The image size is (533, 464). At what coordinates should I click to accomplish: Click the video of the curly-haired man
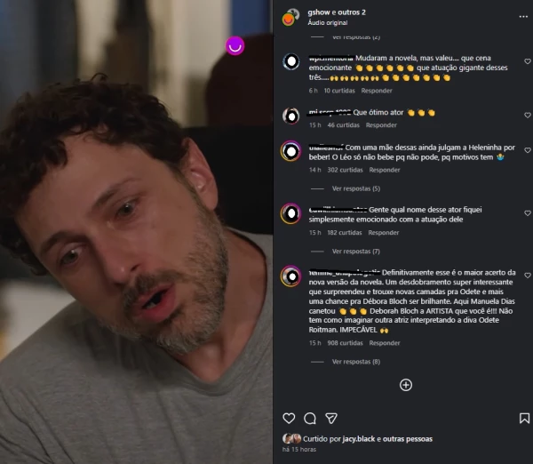[x=136, y=232]
